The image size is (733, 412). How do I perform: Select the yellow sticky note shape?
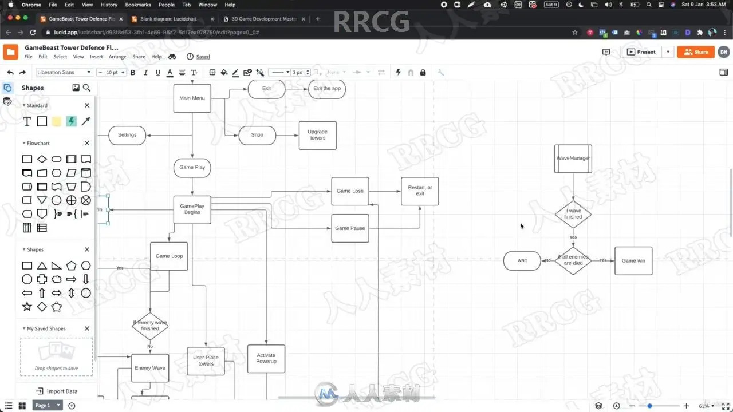(x=56, y=121)
